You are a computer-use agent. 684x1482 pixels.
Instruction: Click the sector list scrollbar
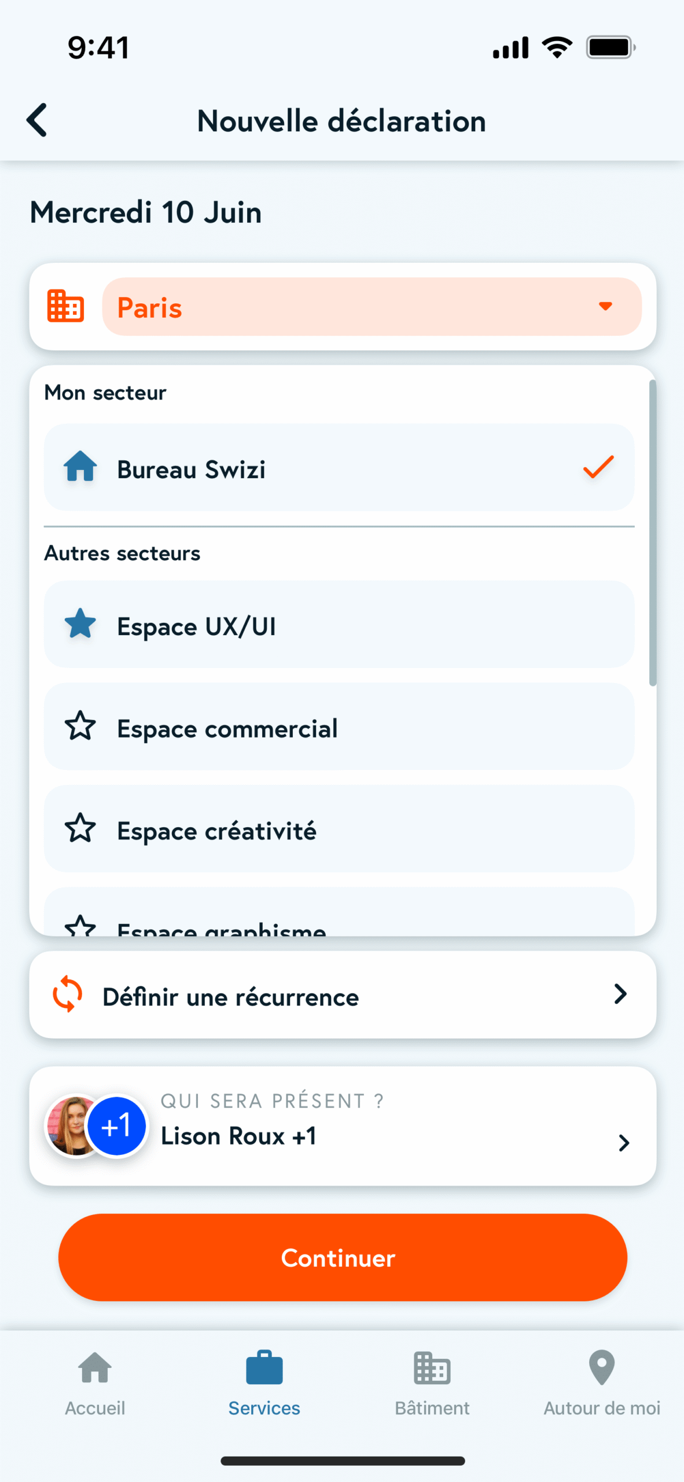(x=653, y=533)
